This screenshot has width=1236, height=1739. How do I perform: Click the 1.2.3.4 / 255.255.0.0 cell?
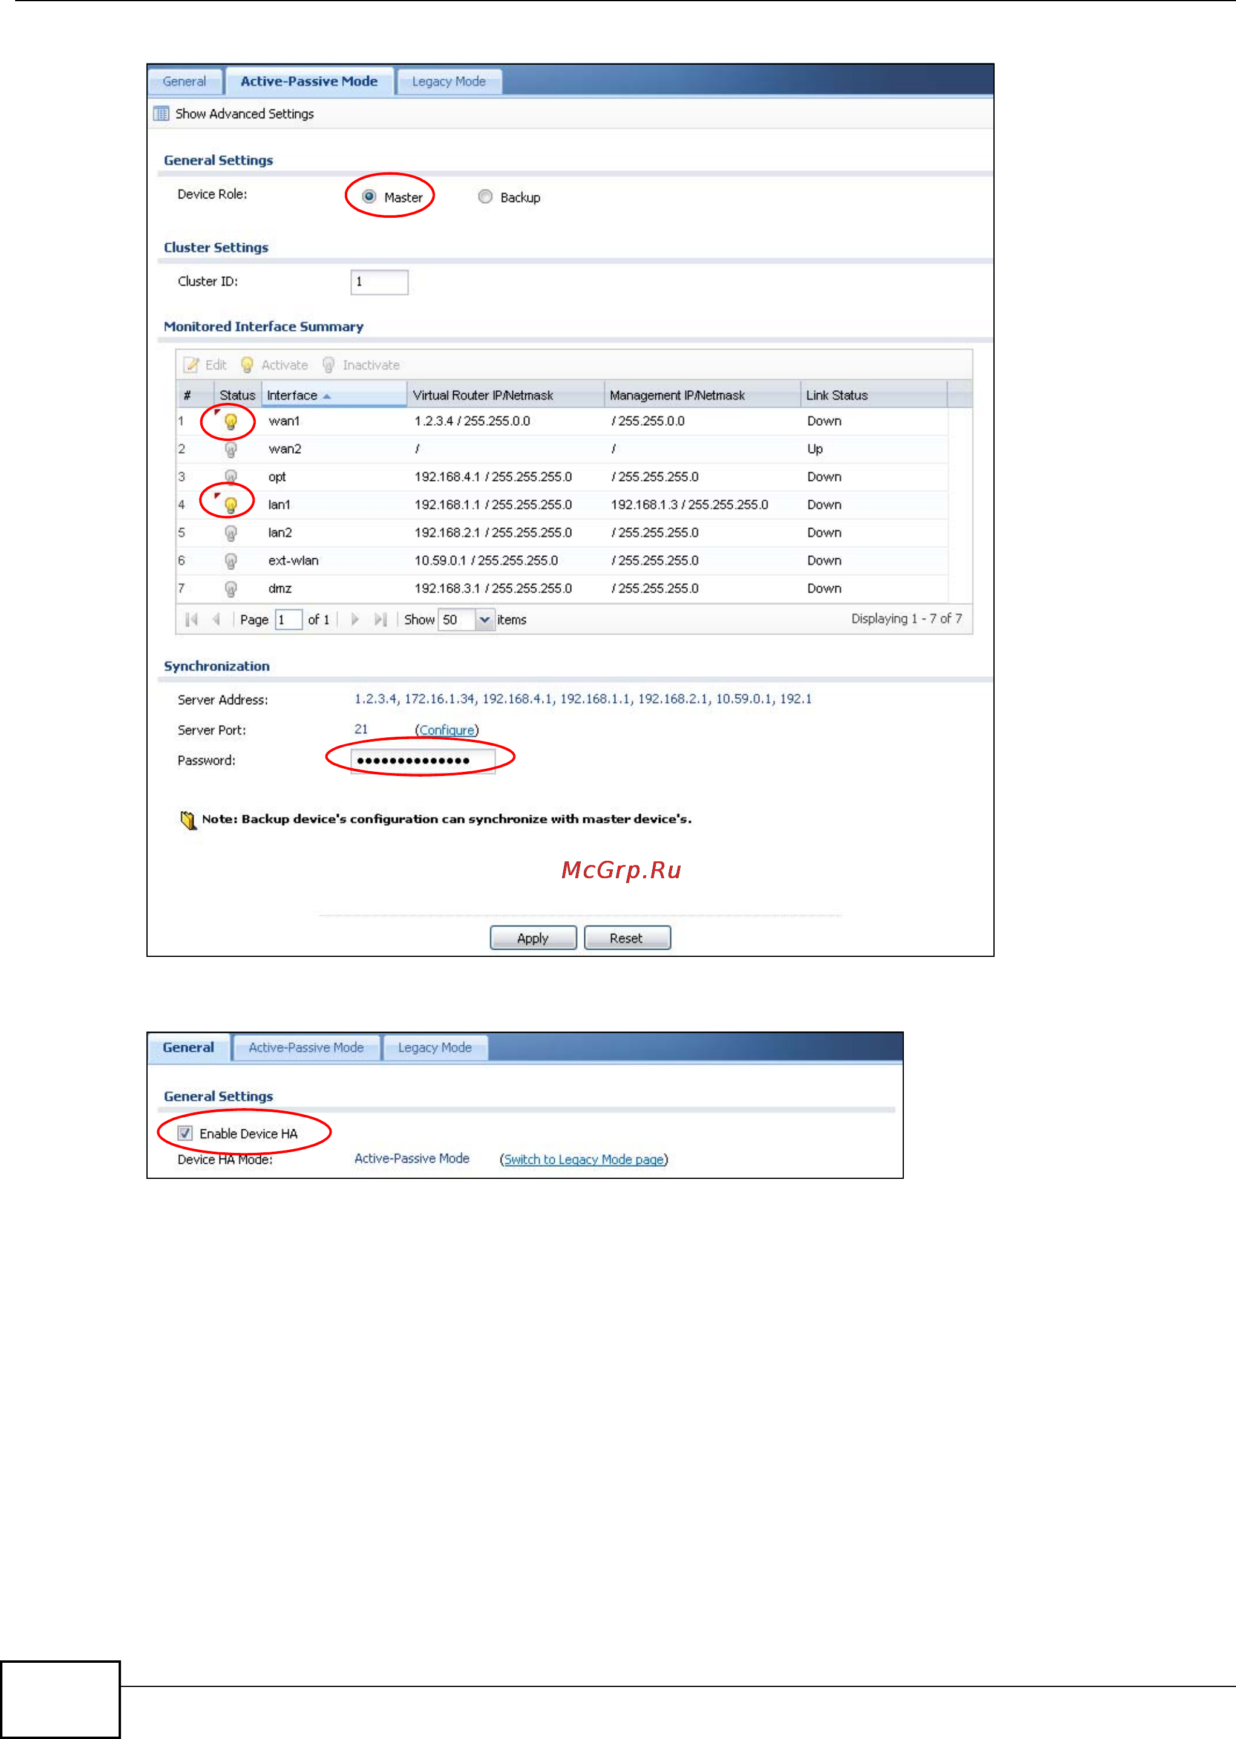[x=472, y=422]
